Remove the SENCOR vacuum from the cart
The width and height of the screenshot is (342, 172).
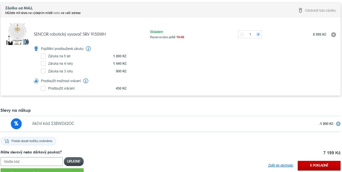pyautogui.click(x=333, y=35)
